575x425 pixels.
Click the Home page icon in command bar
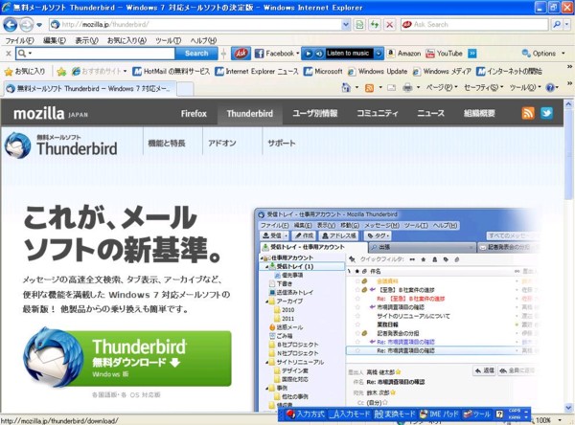[x=346, y=87]
